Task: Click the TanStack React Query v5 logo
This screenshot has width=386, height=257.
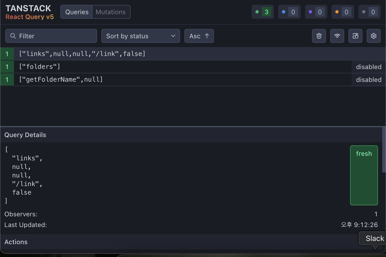Action: coord(29,12)
